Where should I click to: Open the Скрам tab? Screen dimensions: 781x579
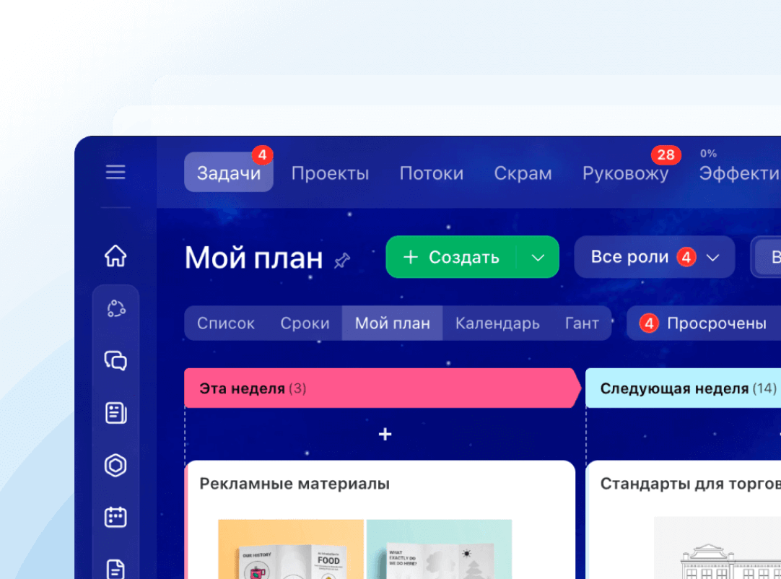[523, 173]
